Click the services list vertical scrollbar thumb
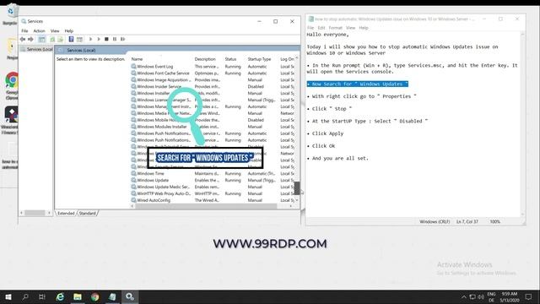The width and height of the screenshot is (540, 304). [297, 188]
